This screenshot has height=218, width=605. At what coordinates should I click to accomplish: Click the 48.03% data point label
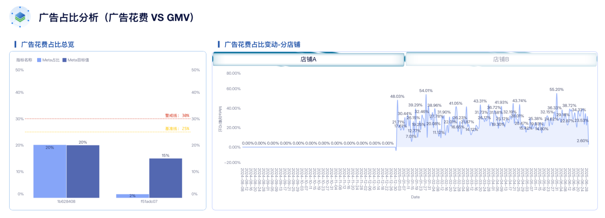point(397,97)
